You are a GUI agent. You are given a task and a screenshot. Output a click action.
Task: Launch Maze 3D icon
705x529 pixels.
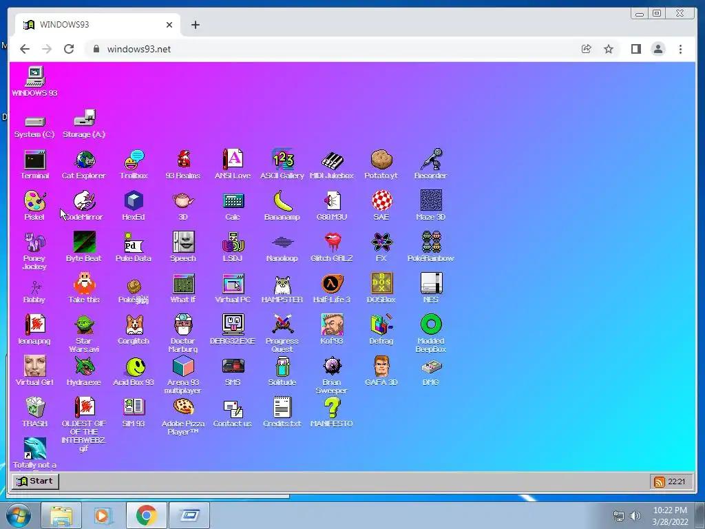click(x=431, y=205)
